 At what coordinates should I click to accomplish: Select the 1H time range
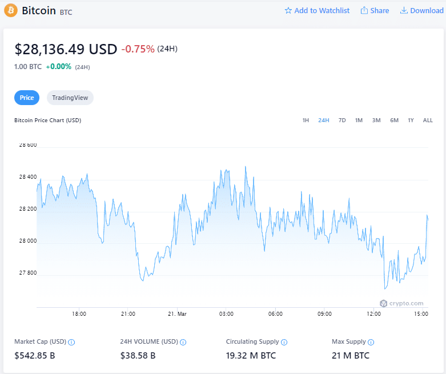pos(306,120)
